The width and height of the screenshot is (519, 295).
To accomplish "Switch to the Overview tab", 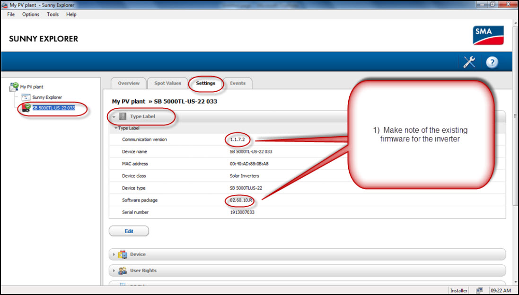I will pos(129,83).
